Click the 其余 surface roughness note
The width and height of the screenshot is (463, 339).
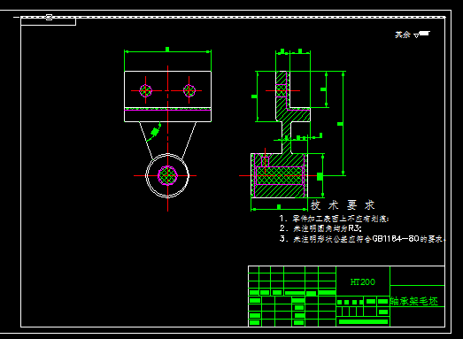pyautogui.click(x=413, y=35)
